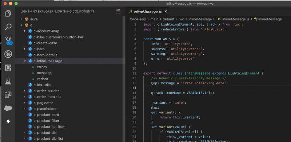Image resolution: width=291 pixels, height=142 pixels.
Task: Click the lightning icon beside c-product-filter
Action: pyautogui.click(x=30, y=121)
